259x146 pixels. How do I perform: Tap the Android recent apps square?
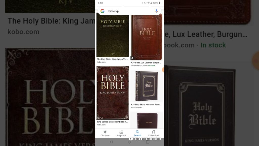(148, 142)
